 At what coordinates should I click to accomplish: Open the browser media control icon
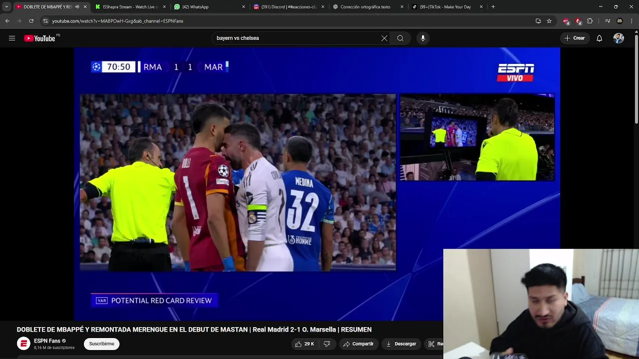(x=608, y=21)
